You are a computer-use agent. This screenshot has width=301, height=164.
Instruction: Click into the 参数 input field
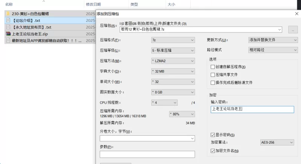(x=147, y=154)
